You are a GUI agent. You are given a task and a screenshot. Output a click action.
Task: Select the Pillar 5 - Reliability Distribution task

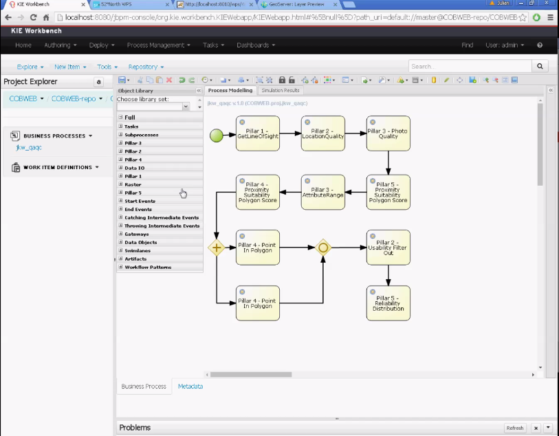(x=388, y=303)
